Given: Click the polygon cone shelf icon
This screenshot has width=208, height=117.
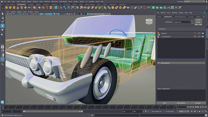Looking at the screenshot, I should point(18,8).
